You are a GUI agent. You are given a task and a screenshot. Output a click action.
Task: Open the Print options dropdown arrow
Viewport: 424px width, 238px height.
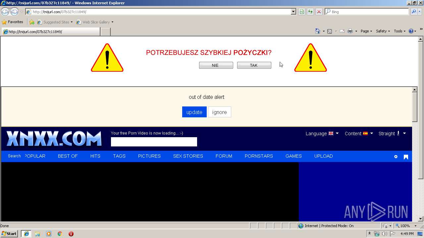[356, 31]
